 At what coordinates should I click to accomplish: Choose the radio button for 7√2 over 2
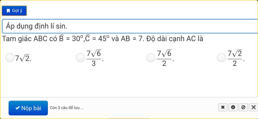tap(221, 58)
